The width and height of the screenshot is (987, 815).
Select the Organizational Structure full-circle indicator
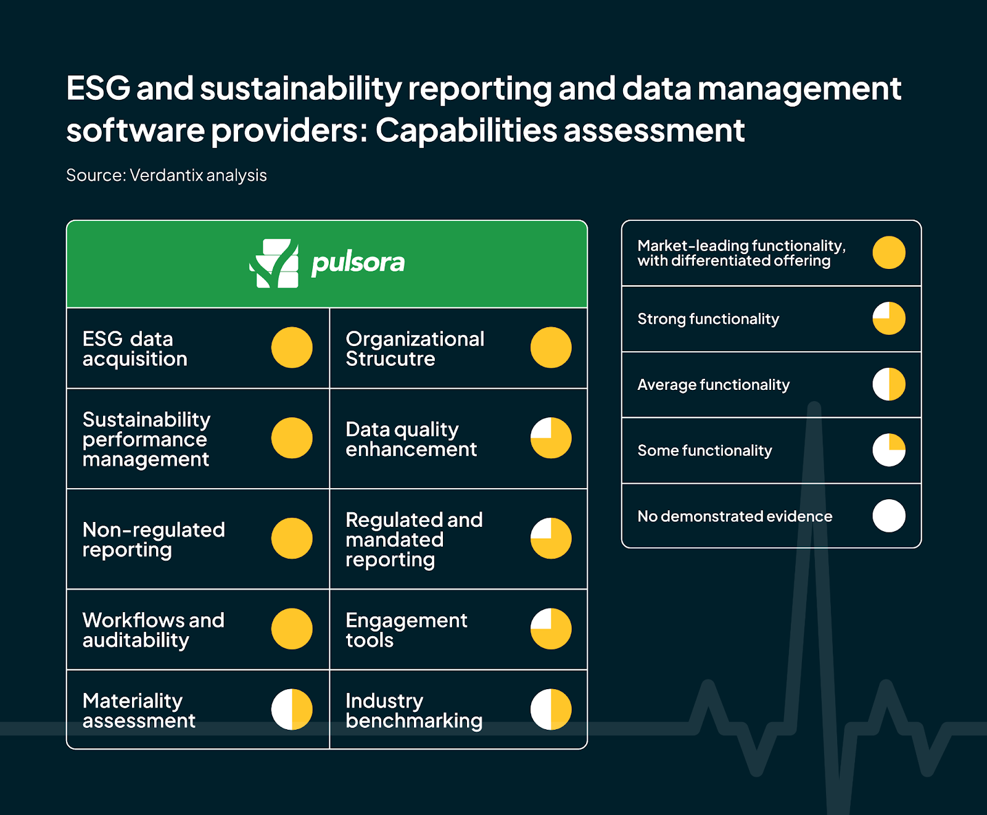tap(551, 347)
